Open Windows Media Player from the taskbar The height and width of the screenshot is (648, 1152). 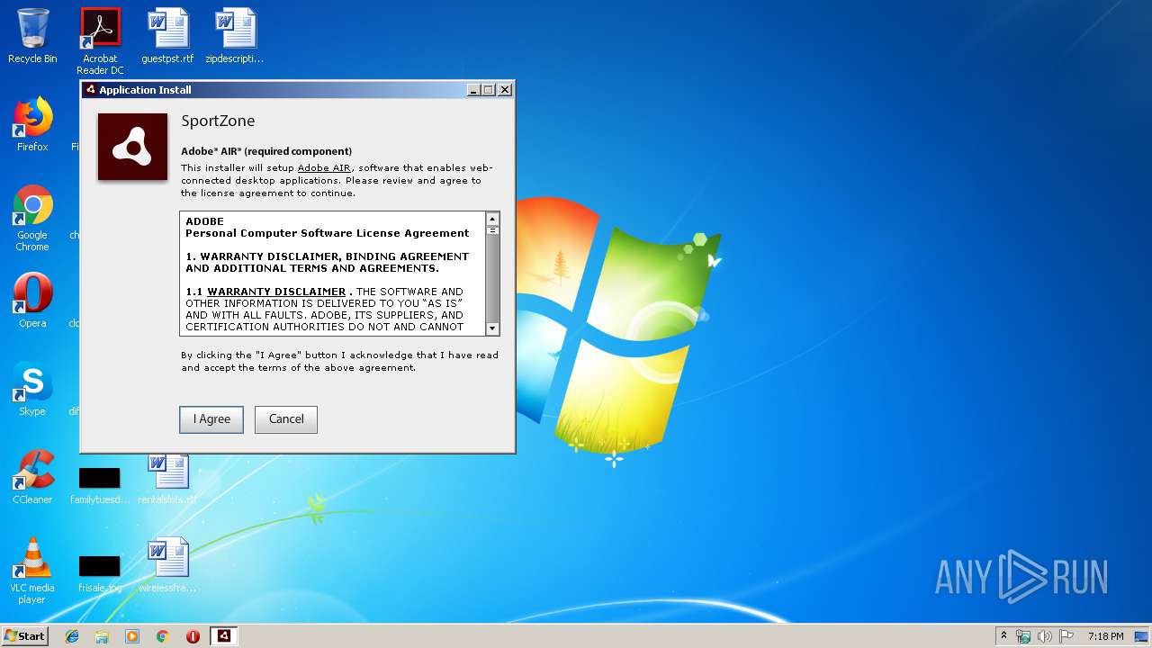[132, 636]
